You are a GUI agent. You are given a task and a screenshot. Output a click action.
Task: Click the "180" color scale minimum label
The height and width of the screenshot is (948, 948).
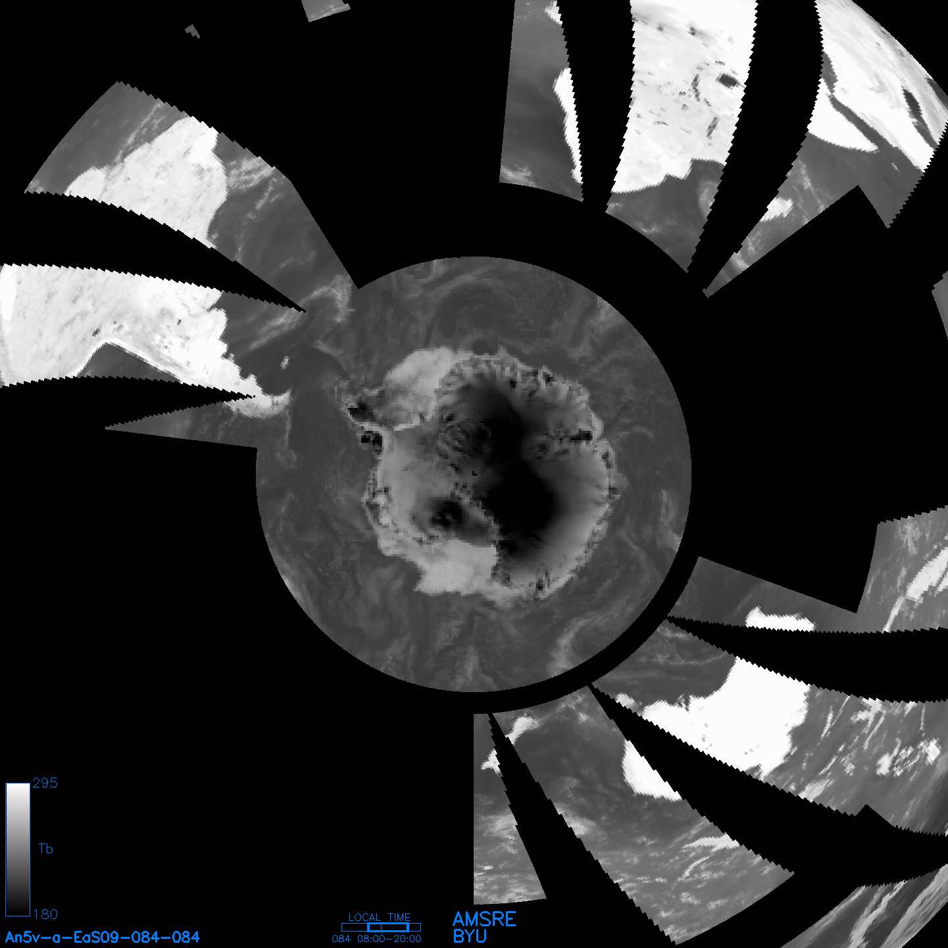(45, 914)
